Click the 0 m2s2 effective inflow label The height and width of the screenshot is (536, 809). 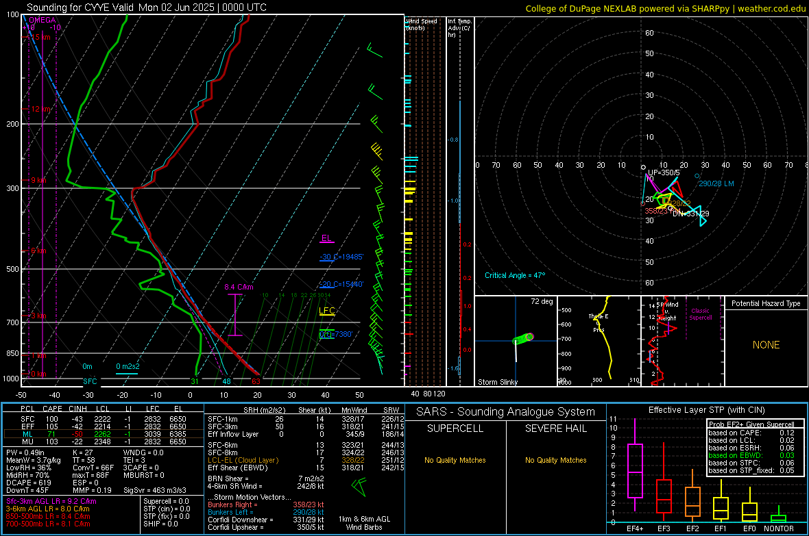(128, 366)
